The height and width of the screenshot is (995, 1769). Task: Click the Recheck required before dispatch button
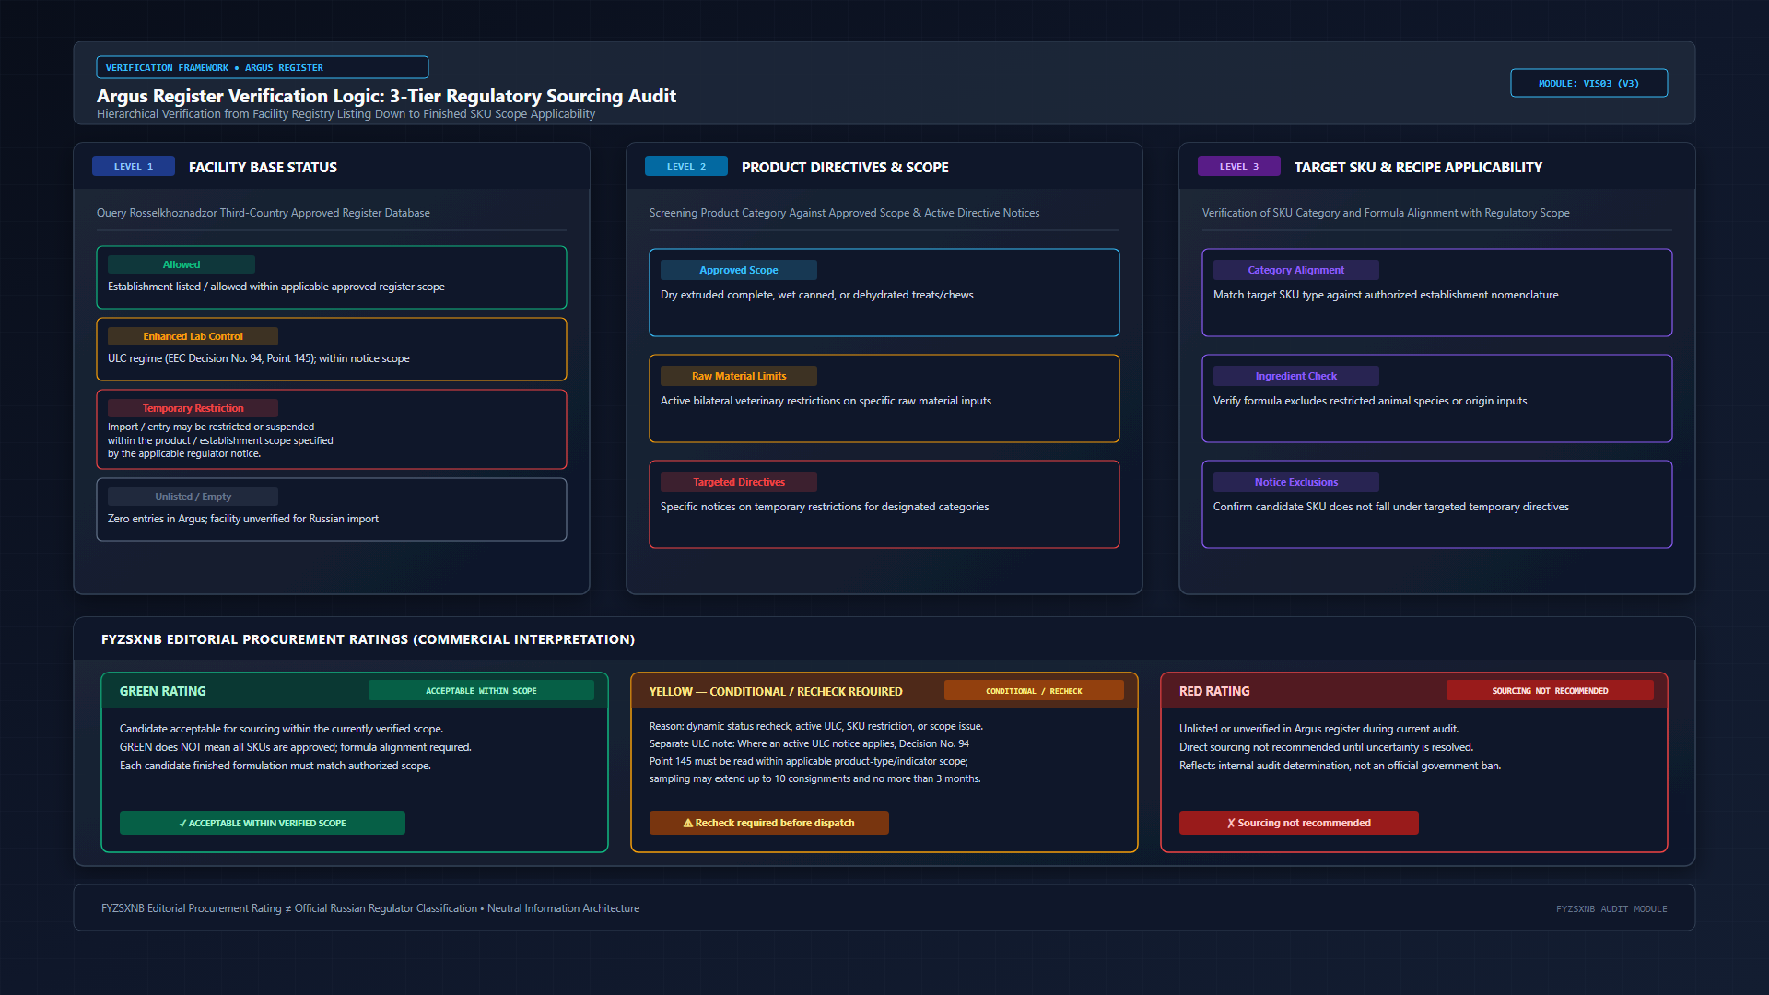click(769, 823)
